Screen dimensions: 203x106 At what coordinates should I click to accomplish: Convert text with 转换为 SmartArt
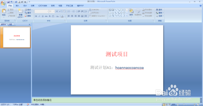pos(98,16)
